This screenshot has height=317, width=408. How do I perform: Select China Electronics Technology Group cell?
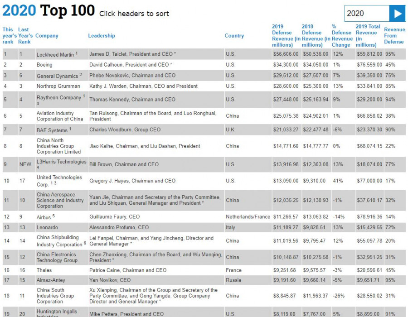pos(62,257)
